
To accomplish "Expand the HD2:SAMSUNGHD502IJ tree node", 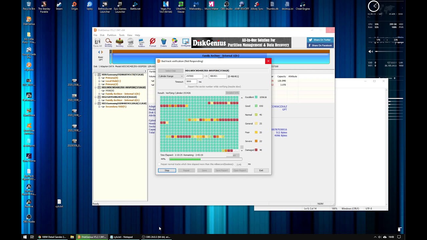I will tap(95, 97).
